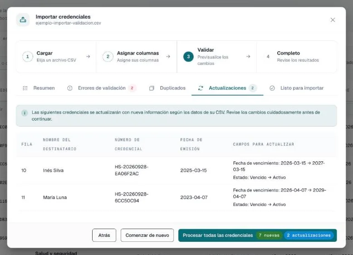Switch to Errores de validación tab
The height and width of the screenshot is (255, 353).
[x=102, y=88]
